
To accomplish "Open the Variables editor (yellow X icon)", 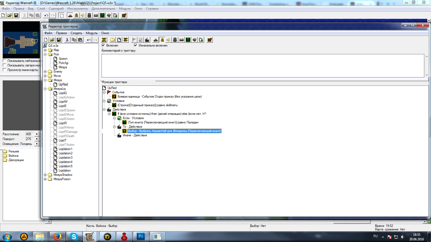I will (104, 40).
